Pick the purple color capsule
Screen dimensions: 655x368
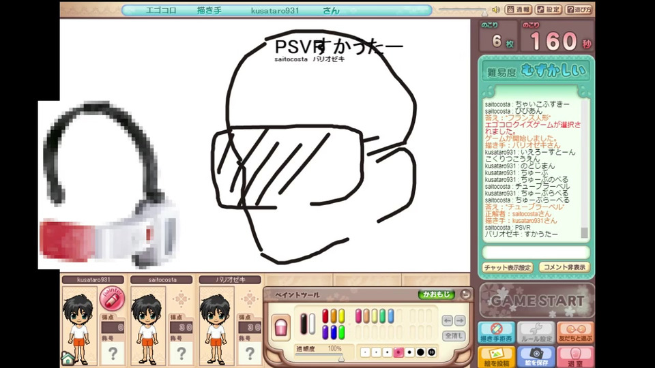tap(325, 332)
